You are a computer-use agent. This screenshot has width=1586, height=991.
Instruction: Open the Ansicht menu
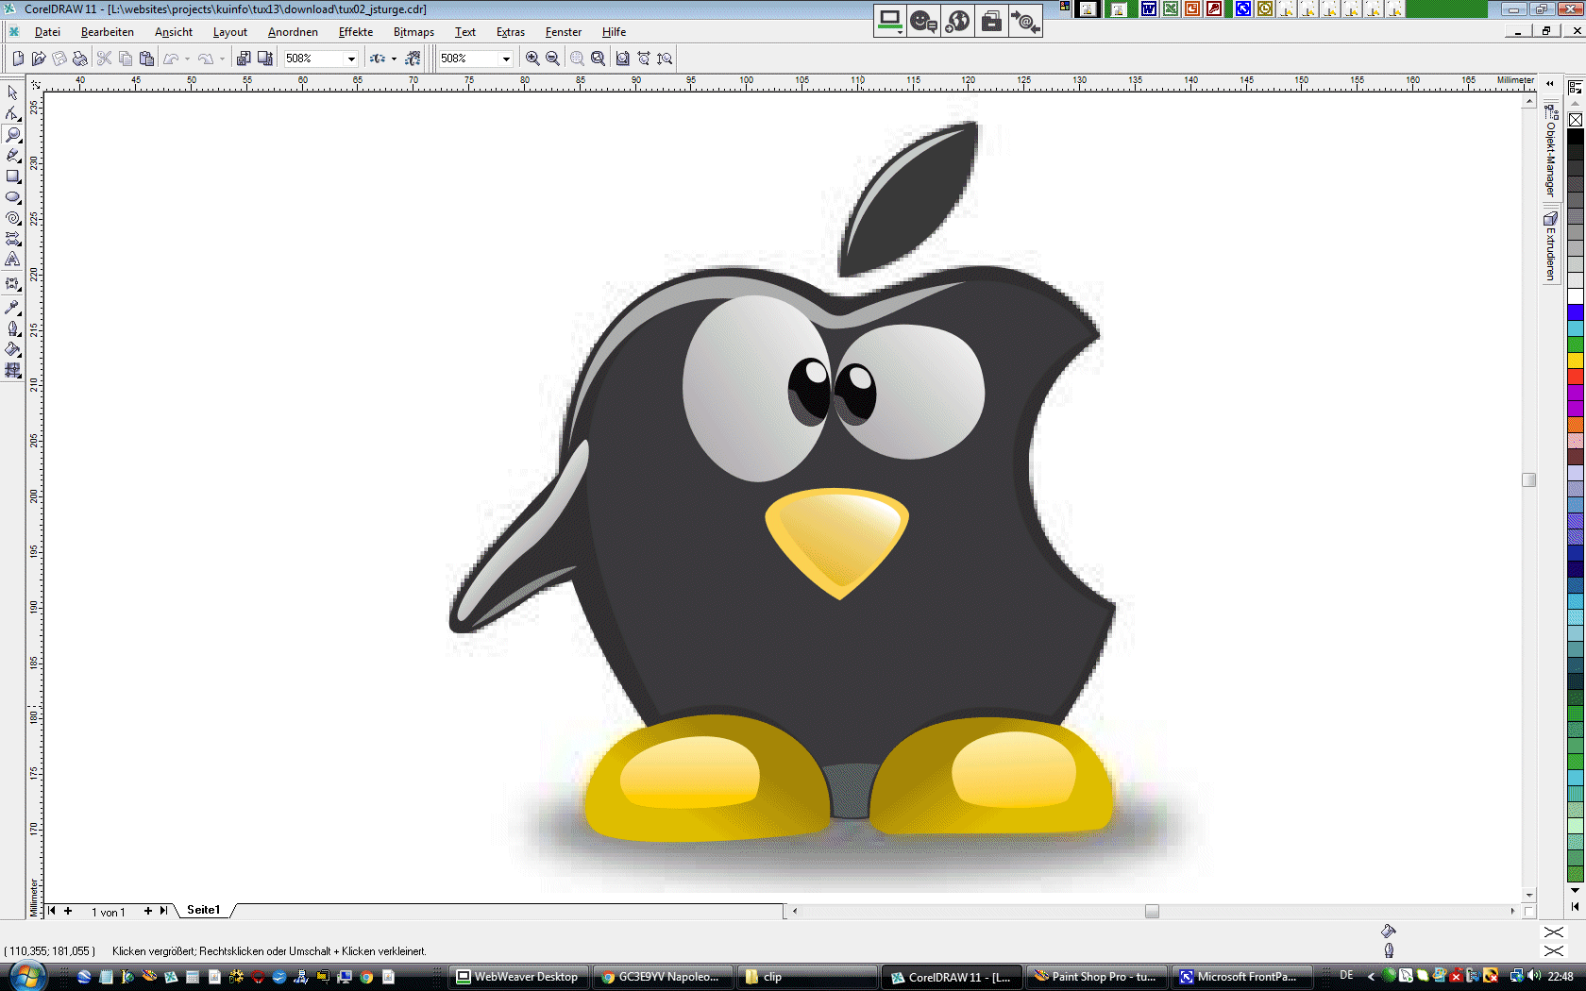tap(174, 32)
